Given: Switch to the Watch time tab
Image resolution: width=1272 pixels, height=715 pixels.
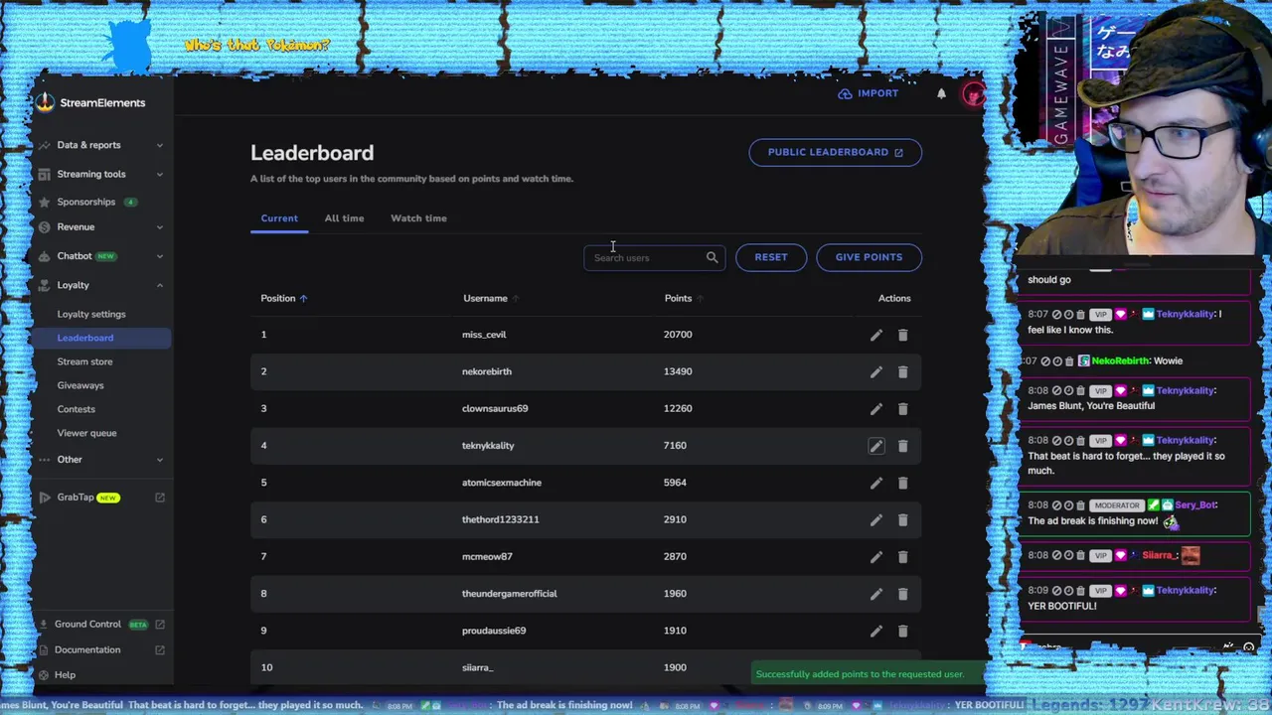Looking at the screenshot, I should (418, 218).
